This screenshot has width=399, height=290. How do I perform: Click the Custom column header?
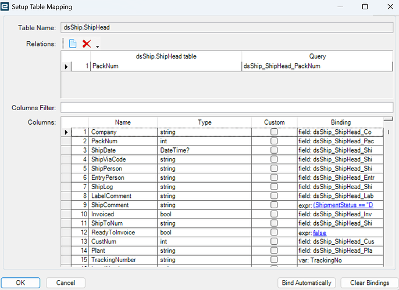pos(275,122)
